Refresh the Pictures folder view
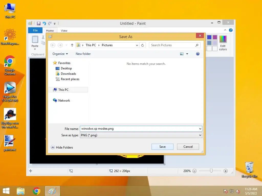262x196 pixels. click(x=143, y=45)
